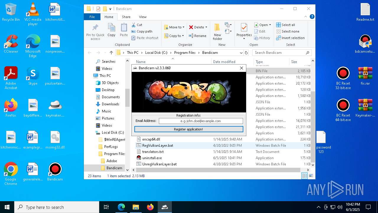Expand Open dropdown in ribbon
This screenshot has width=378, height=213.
[270, 25]
